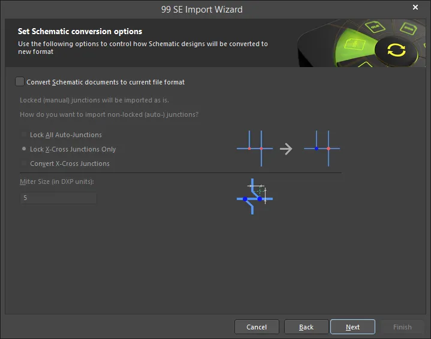Go Back to previous wizard page
431x339 pixels.
306,327
